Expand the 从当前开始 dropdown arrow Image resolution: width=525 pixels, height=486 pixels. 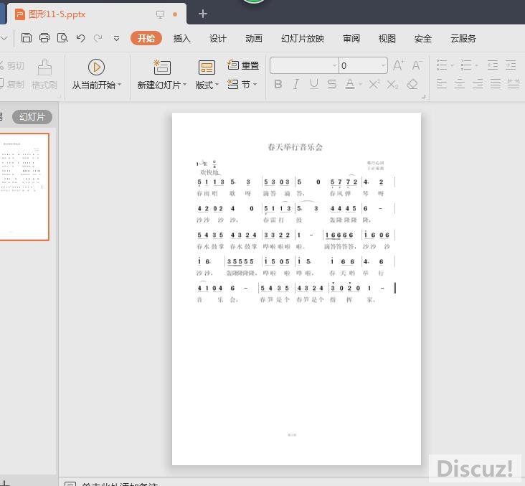pos(119,85)
